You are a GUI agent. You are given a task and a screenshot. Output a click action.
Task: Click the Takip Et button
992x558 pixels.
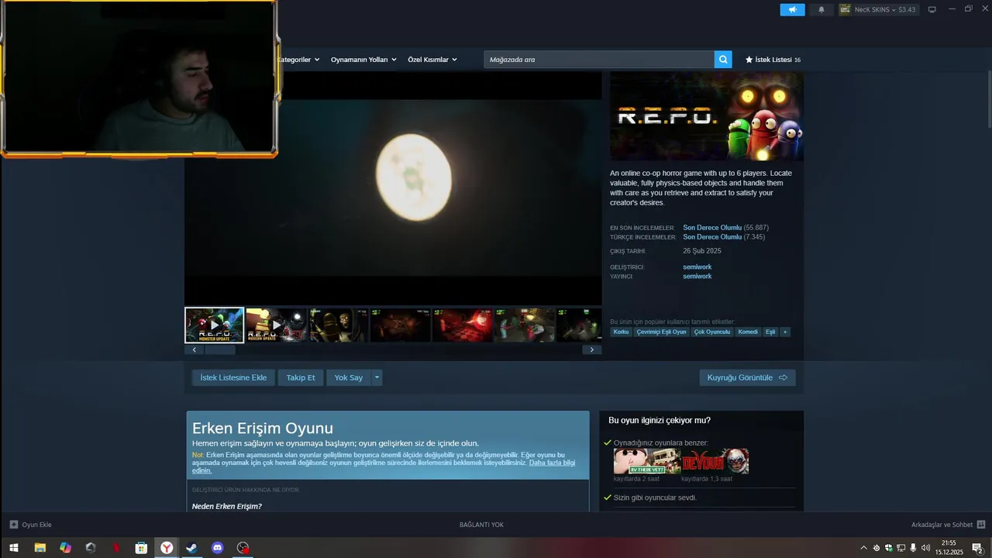tap(301, 377)
